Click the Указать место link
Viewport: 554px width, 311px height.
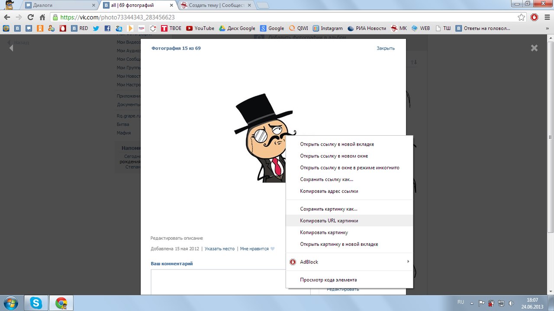coord(219,249)
